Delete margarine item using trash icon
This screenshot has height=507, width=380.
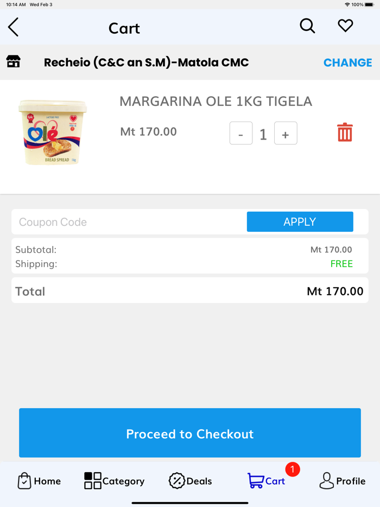(x=344, y=132)
